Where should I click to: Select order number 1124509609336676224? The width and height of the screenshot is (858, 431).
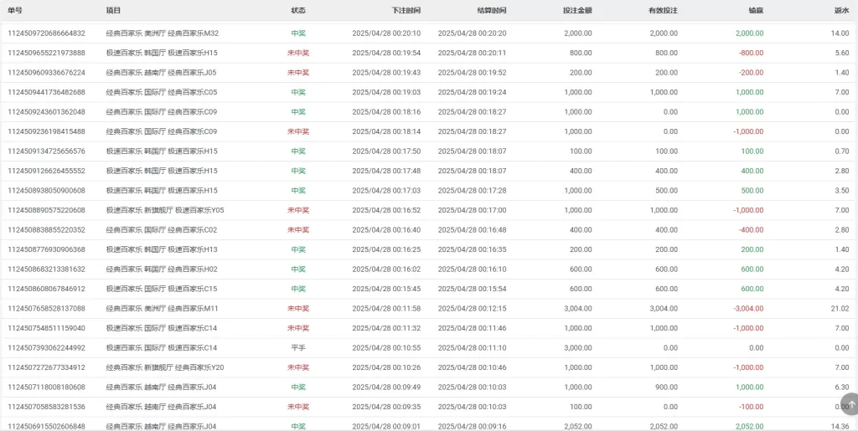click(47, 73)
